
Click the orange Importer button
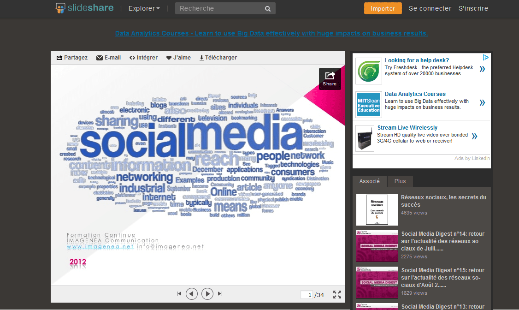point(383,8)
